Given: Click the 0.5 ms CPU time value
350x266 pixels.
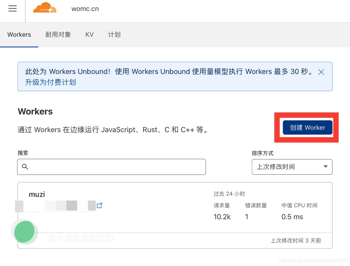Looking at the screenshot, I should click(292, 216).
